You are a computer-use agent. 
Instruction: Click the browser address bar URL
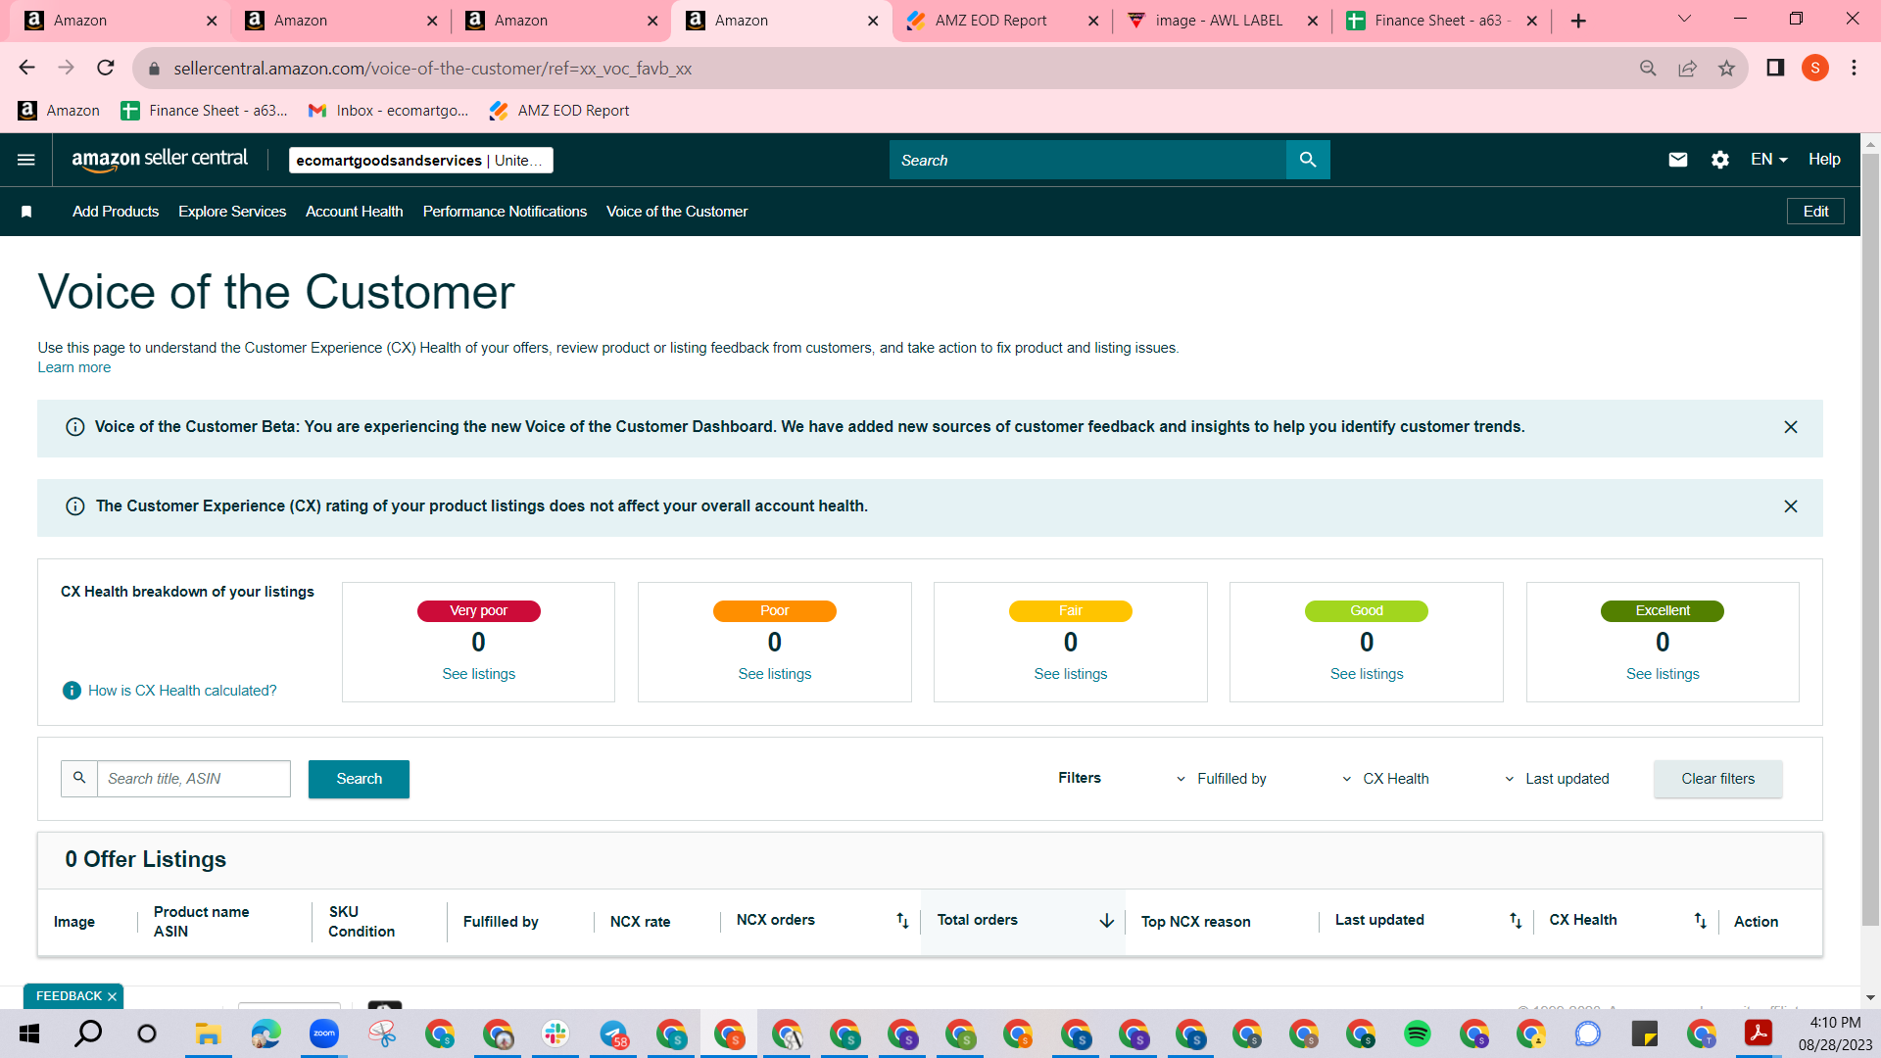432,69
